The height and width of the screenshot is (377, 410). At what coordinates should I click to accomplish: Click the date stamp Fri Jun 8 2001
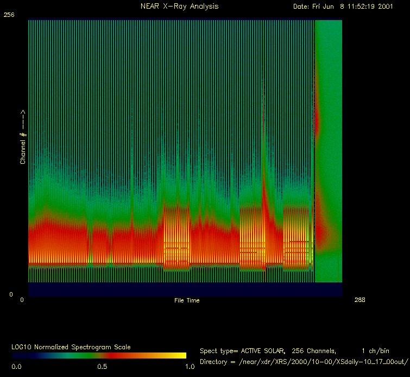coord(343,7)
